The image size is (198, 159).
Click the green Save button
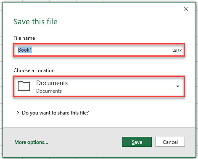137,142
